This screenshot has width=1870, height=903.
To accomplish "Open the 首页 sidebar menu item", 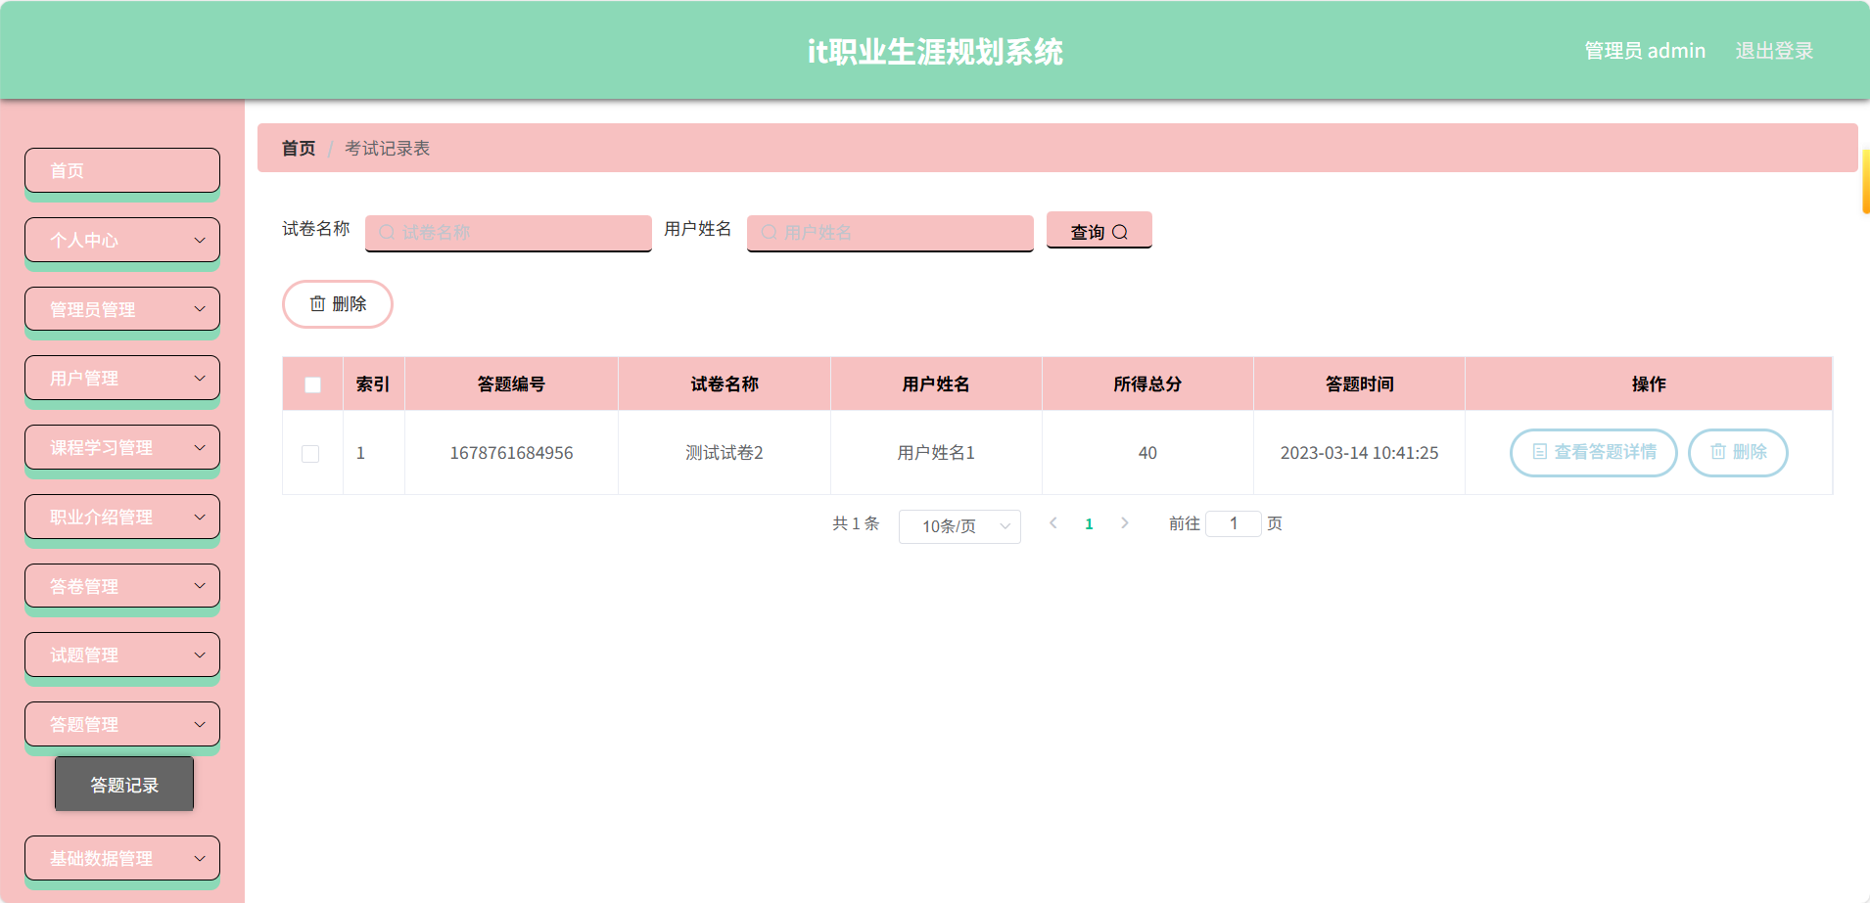I will click(x=122, y=170).
